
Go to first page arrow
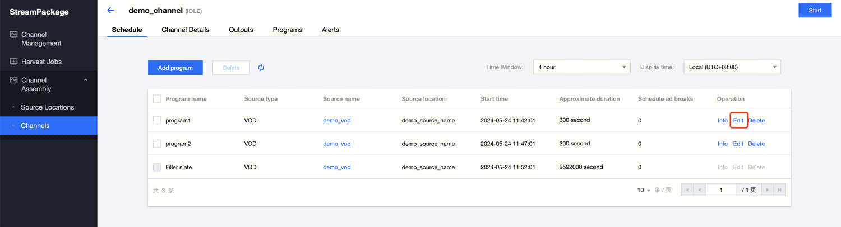tap(687, 190)
